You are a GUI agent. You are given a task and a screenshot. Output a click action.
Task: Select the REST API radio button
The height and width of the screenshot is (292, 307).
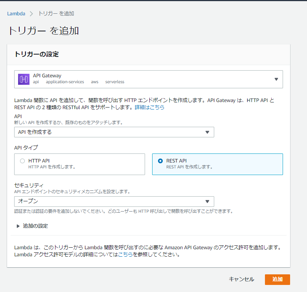click(160, 161)
